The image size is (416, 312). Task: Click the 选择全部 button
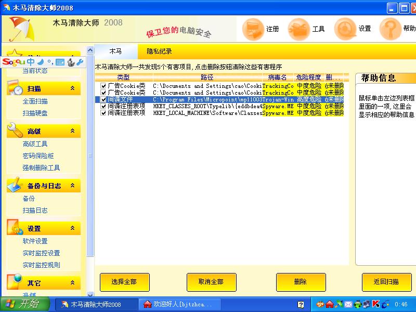[x=125, y=282]
